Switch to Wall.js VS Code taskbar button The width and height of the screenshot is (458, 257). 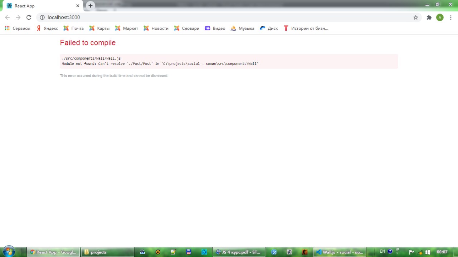coord(340,252)
